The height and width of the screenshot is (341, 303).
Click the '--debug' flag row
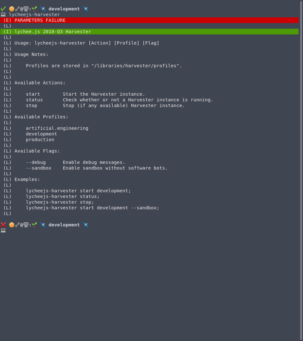tap(75, 163)
